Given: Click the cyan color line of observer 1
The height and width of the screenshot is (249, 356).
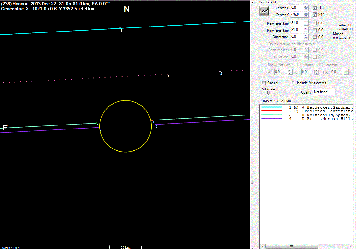Looking at the screenshot, I should pyautogui.click(x=272, y=107).
